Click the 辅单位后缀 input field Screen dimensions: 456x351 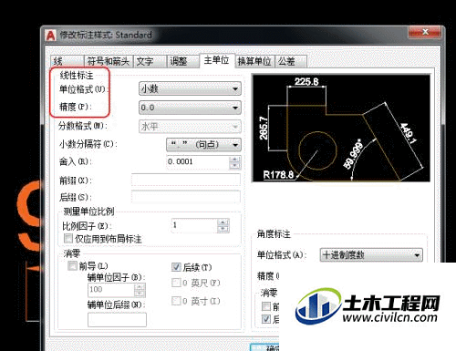117,320
